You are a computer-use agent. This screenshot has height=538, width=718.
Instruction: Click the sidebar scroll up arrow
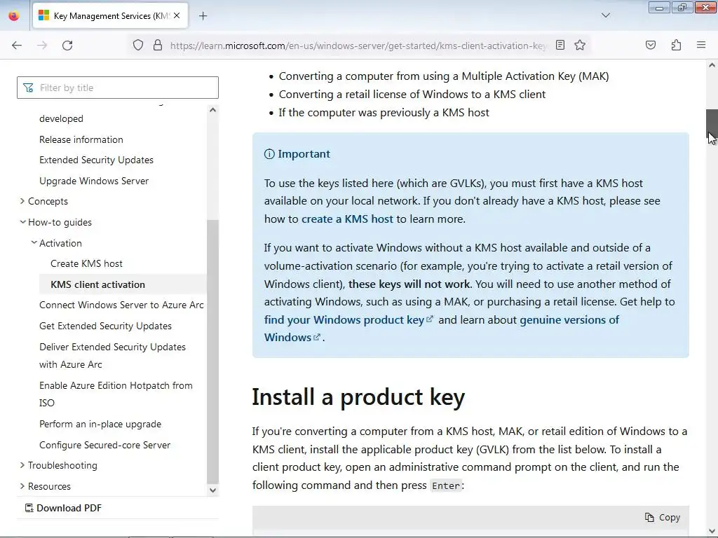tap(212, 110)
